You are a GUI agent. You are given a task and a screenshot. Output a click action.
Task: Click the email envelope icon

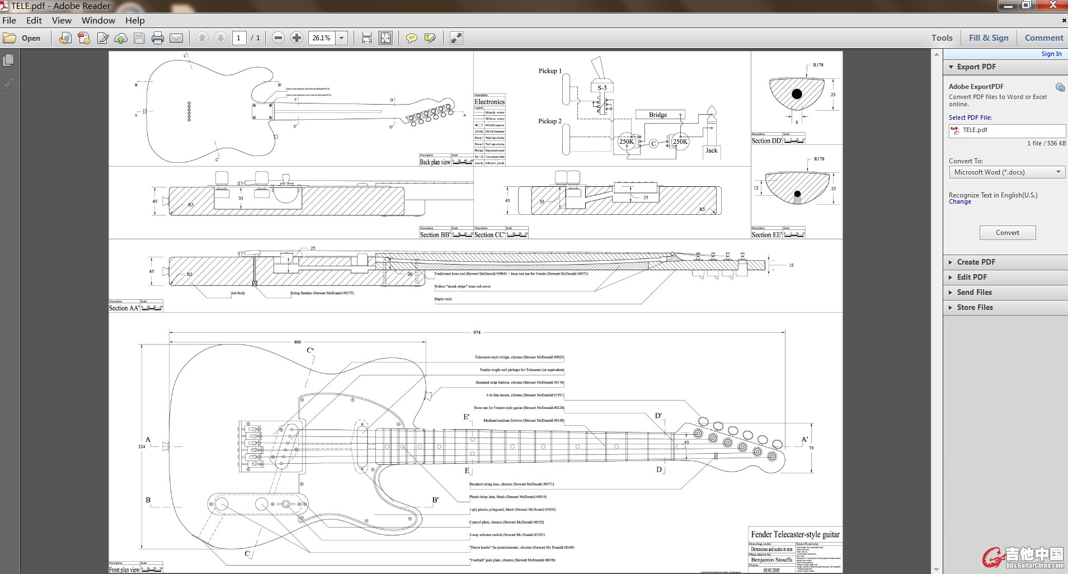pyautogui.click(x=176, y=38)
